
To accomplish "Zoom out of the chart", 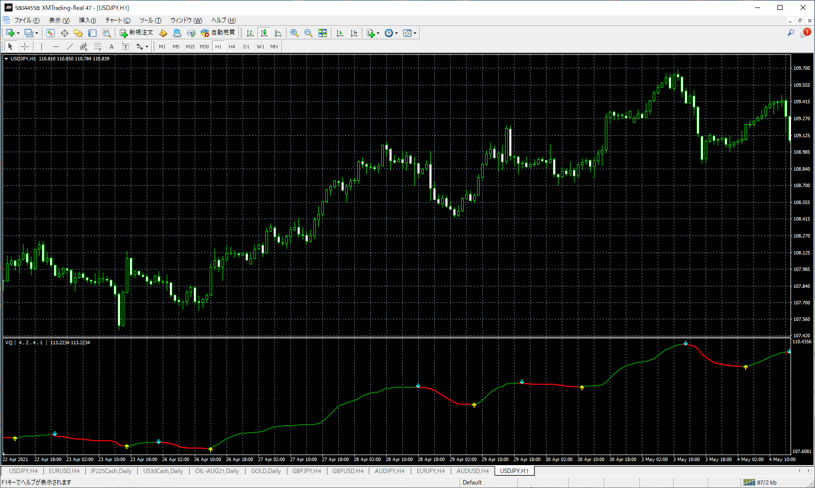I will 308,32.
